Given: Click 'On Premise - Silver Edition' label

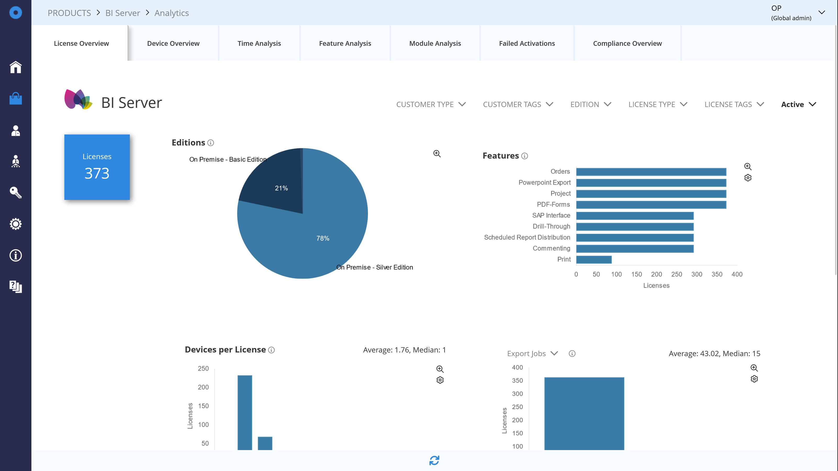Looking at the screenshot, I should pos(375,267).
